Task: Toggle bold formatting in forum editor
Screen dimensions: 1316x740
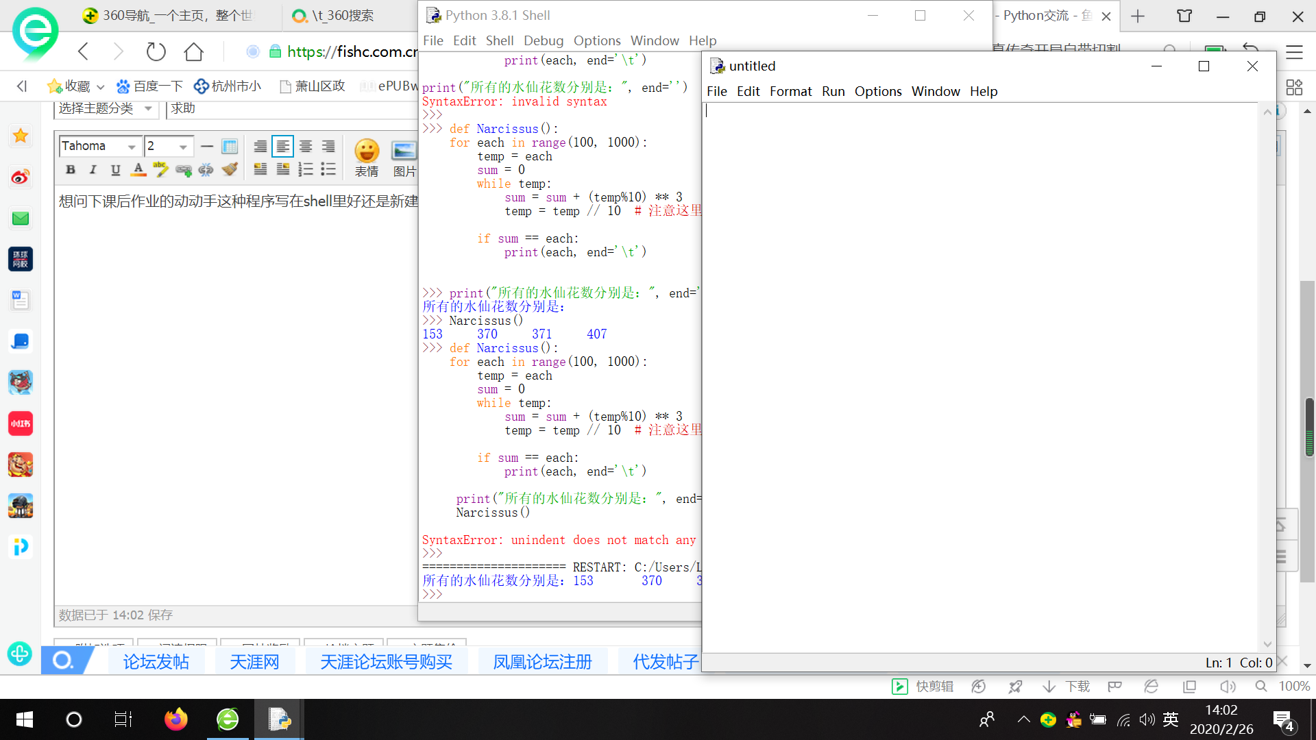Action: [71, 169]
